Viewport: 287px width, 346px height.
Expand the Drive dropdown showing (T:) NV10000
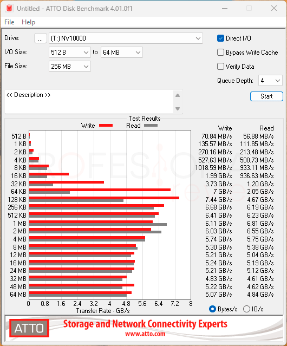[126, 38]
